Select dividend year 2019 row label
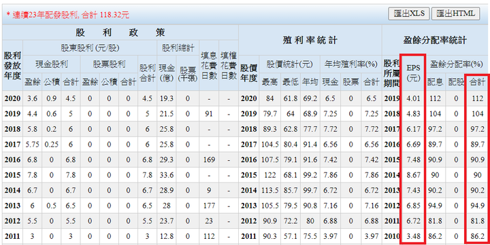The image size is (490, 245). 12,114
